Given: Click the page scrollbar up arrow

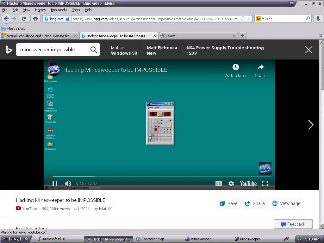Looking at the screenshot, I should [x=321, y=42].
